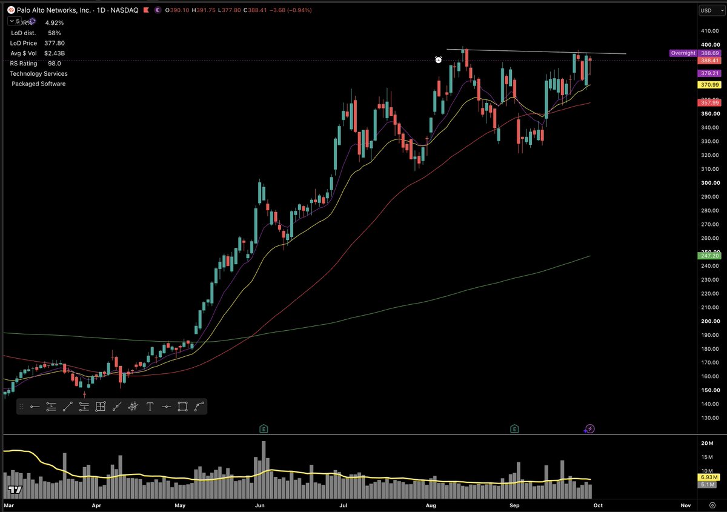Select the trend line drawing tool
This screenshot has height=512, width=727.
(68, 407)
